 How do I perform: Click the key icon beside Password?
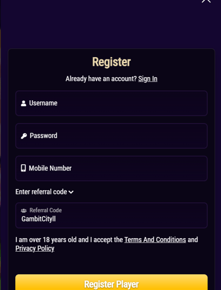[x=24, y=136]
